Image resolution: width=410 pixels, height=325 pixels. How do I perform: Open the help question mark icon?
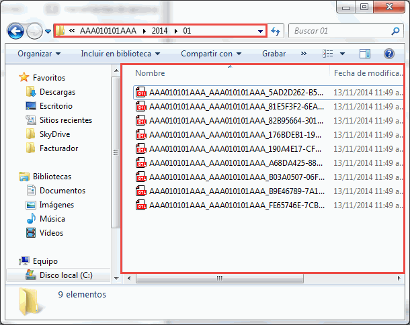coord(388,54)
